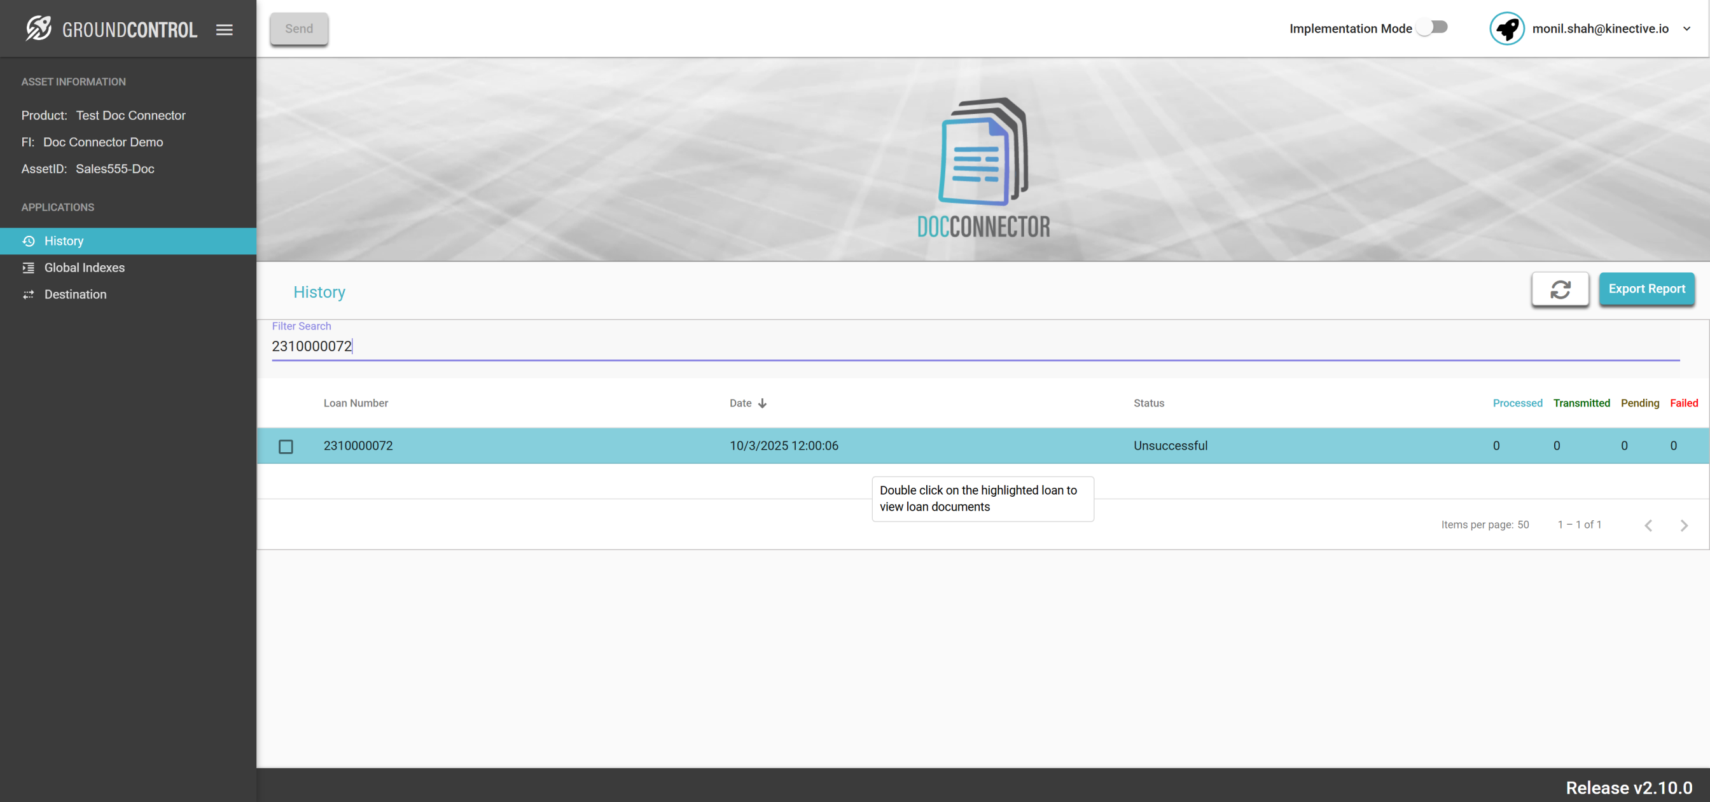The image size is (1710, 802).
Task: Toggle Implementation Mode switch
Action: pyautogui.click(x=1432, y=27)
